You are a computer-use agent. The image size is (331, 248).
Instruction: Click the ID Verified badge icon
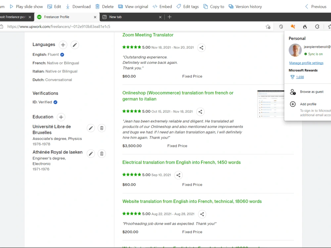point(55,102)
